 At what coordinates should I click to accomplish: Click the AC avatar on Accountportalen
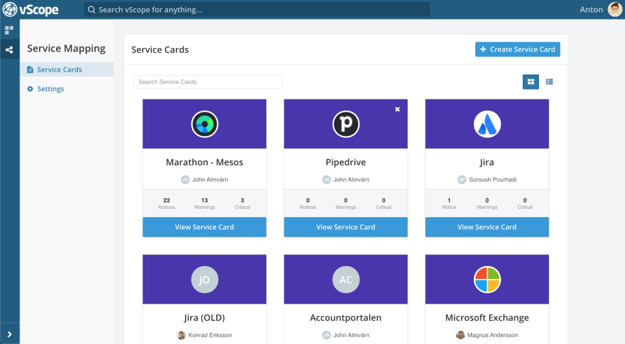[x=346, y=280]
